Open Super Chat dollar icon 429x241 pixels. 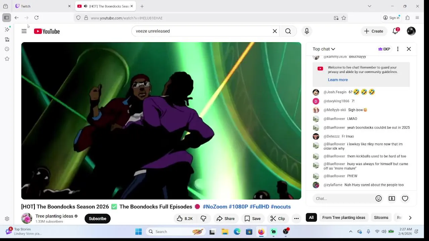click(x=392, y=198)
